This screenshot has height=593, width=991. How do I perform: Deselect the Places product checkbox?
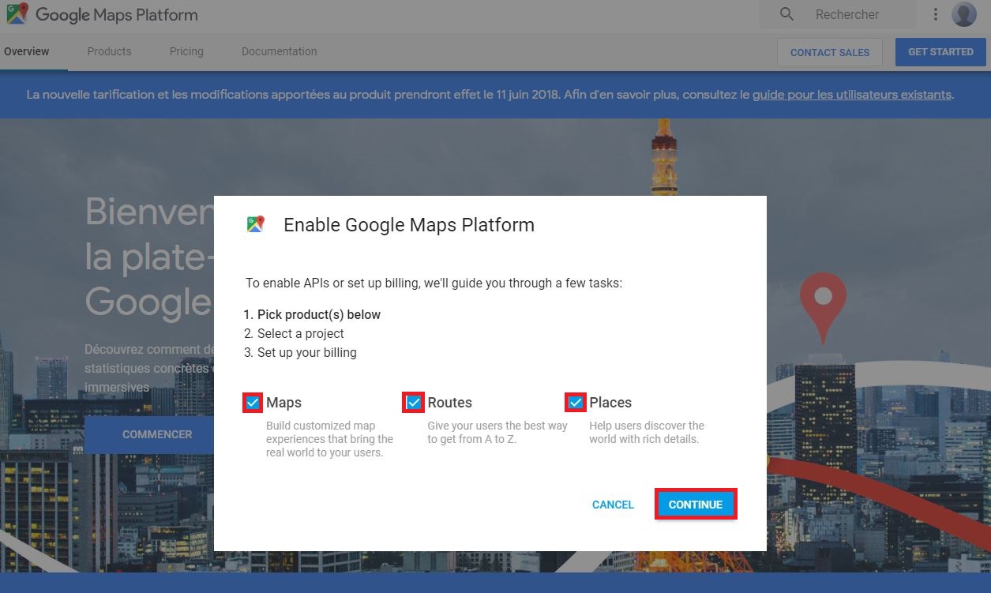click(x=576, y=403)
